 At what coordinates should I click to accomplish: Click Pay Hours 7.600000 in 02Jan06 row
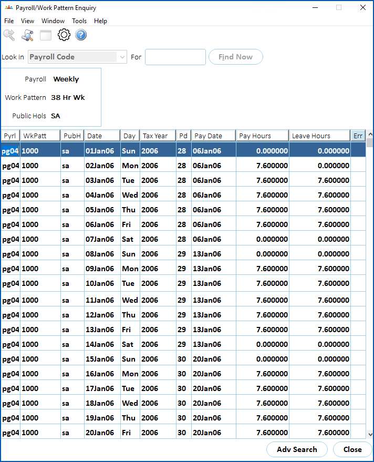tap(263, 166)
